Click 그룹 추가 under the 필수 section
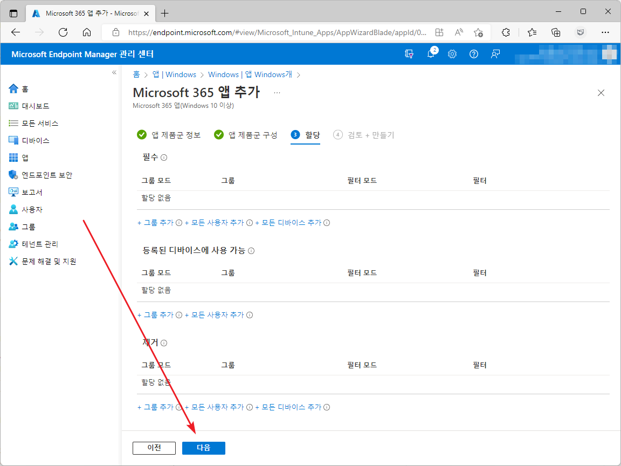The image size is (621, 466). click(x=156, y=223)
